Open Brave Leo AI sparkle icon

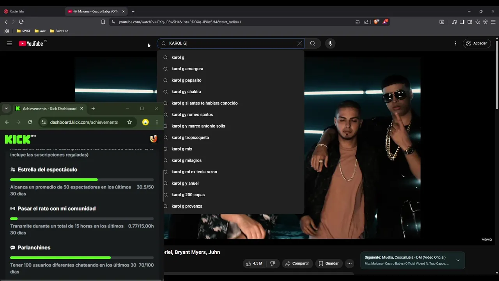pos(478,22)
